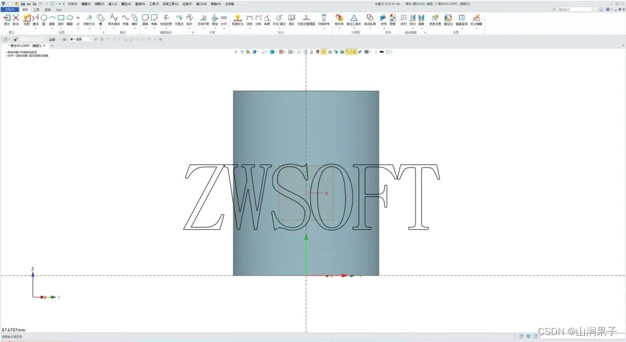Screen dimensions: 626x342
Task: Open the Equation Manager (方程式管理器)
Action: [306, 19]
